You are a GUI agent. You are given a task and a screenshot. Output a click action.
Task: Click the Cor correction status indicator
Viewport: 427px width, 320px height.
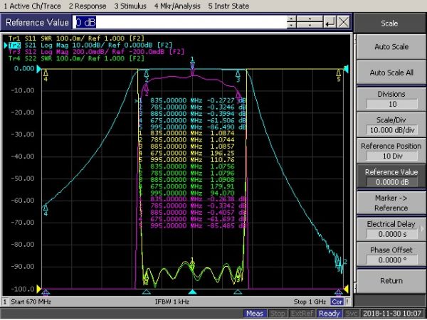[337, 302]
